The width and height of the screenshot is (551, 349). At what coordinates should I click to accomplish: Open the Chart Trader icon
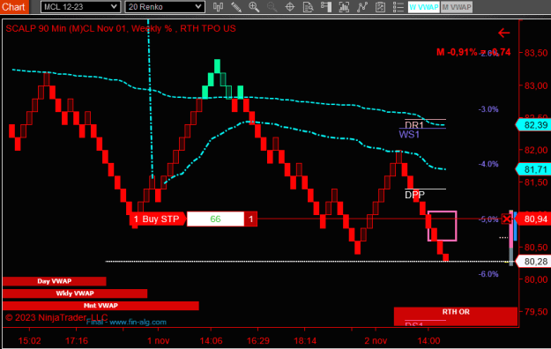[326, 7]
